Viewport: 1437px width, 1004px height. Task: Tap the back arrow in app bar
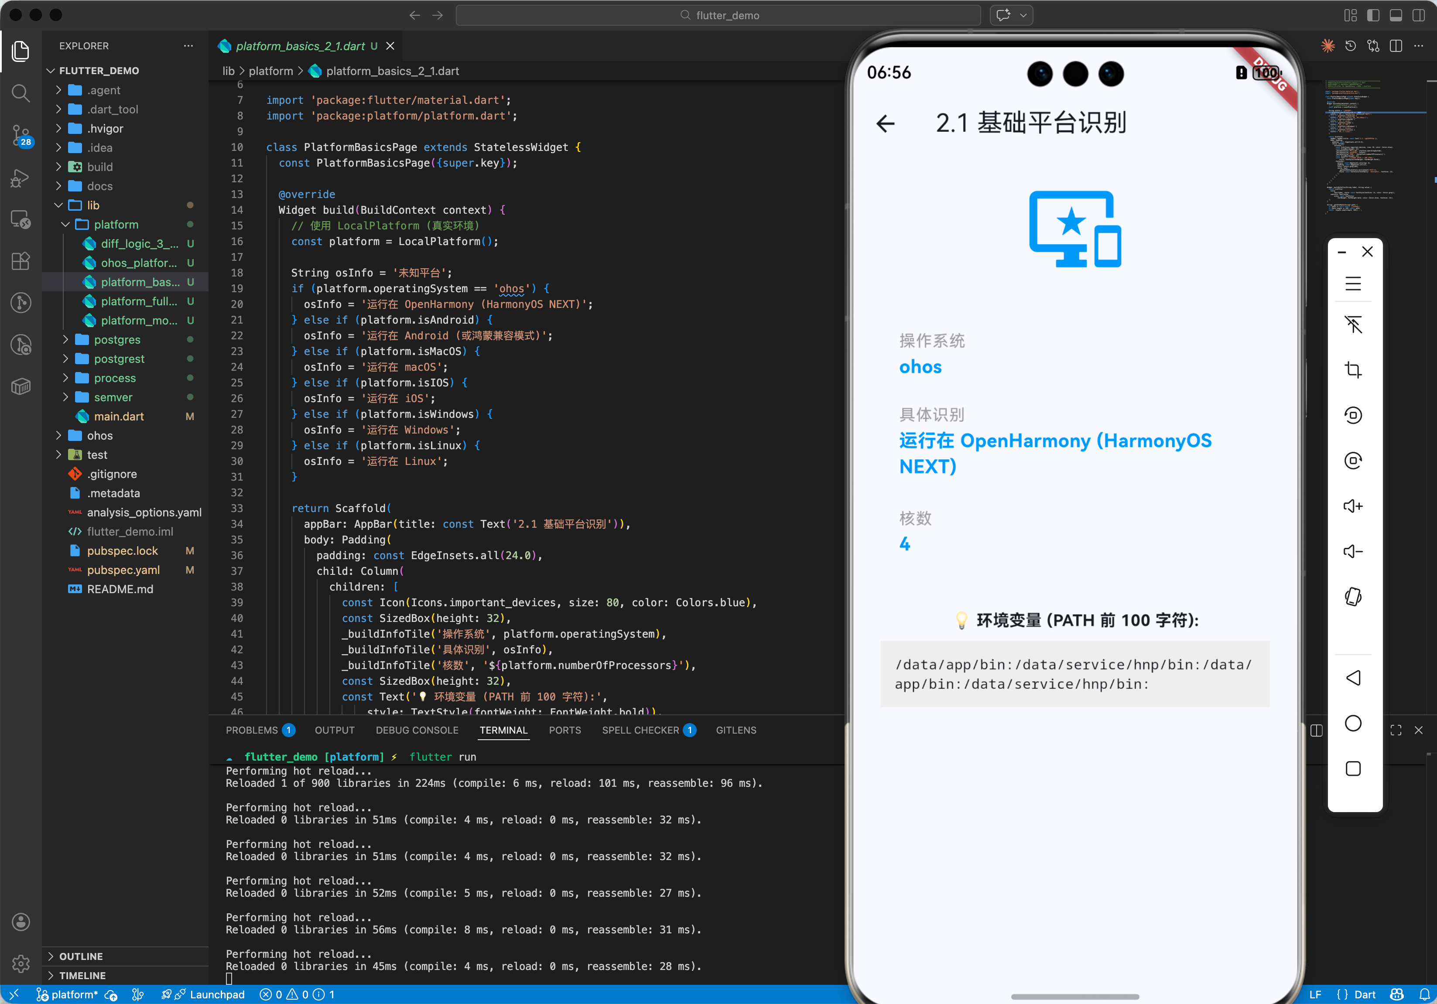(x=885, y=123)
